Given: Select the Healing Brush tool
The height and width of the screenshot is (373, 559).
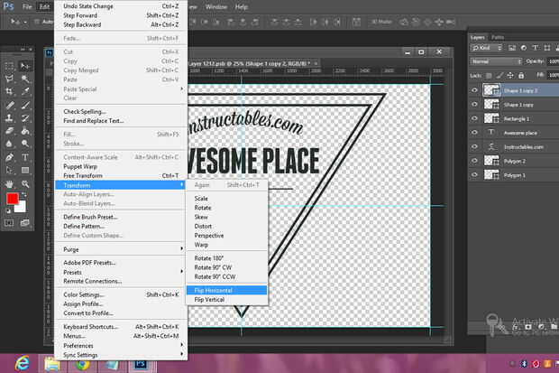Looking at the screenshot, I should (9, 105).
